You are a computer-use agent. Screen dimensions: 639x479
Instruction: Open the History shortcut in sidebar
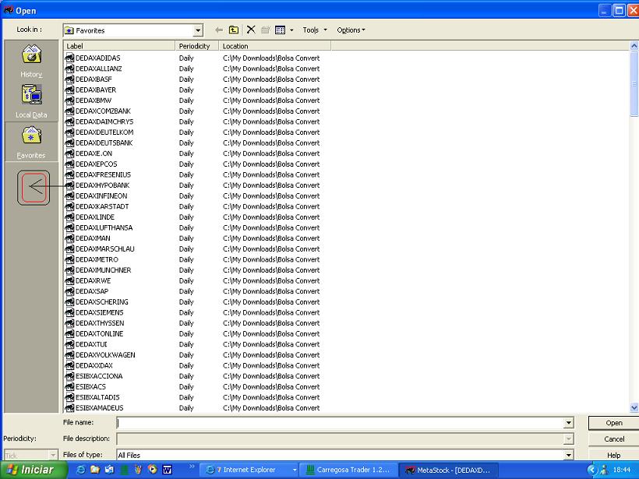click(31, 60)
